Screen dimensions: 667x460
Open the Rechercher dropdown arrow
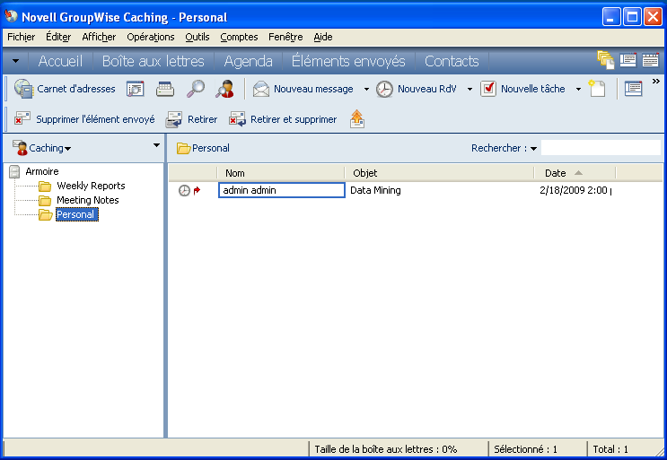click(x=533, y=148)
